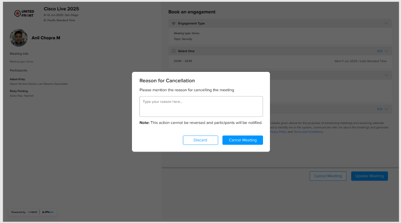Click the Discard button in the dialog
Image resolution: width=401 pixels, height=223 pixels.
click(200, 140)
